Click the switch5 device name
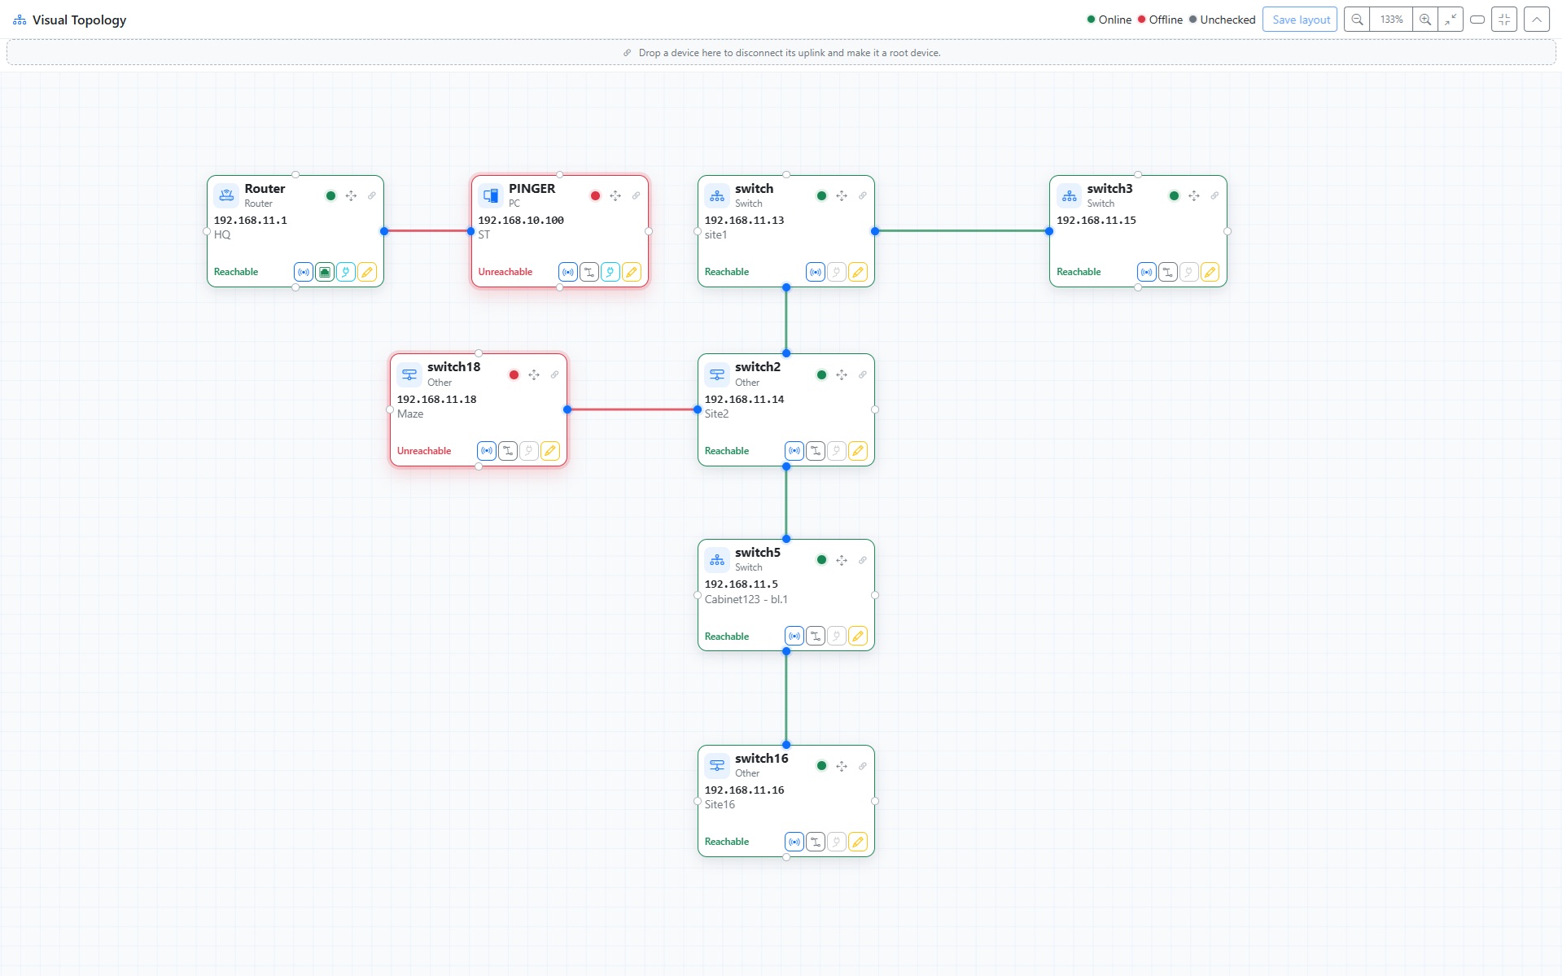The height and width of the screenshot is (976, 1562). 758,552
